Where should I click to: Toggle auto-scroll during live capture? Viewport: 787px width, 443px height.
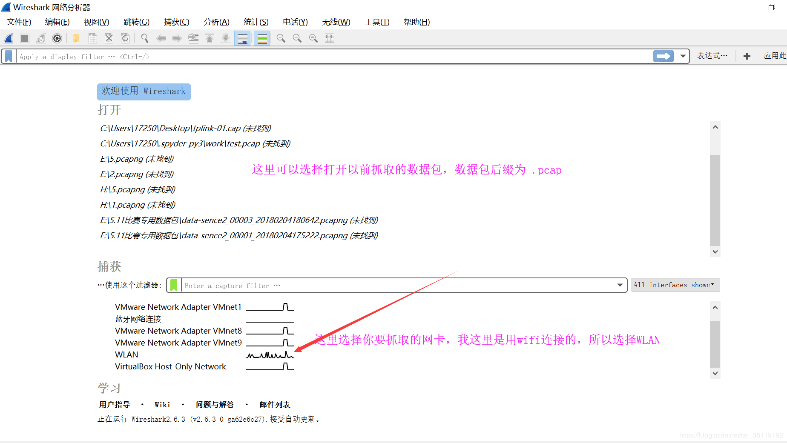[243, 38]
